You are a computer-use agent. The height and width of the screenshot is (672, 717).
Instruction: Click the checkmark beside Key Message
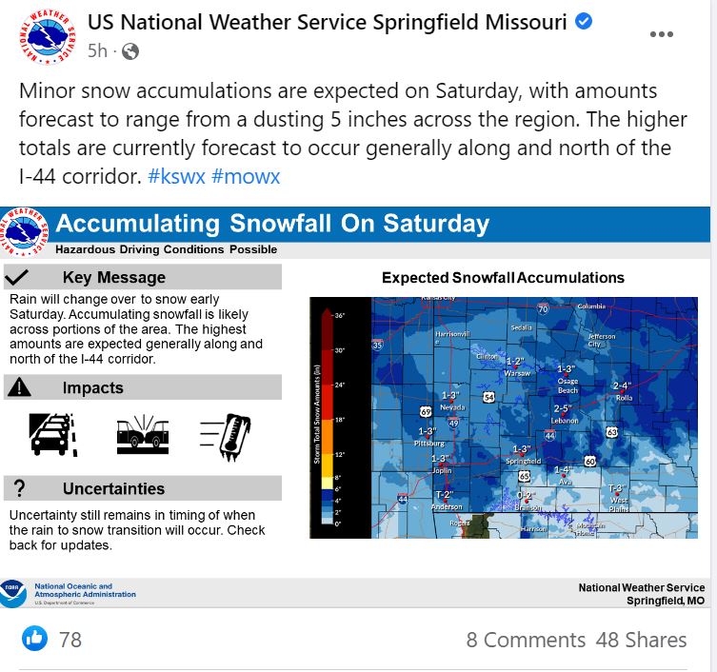coord(16,277)
